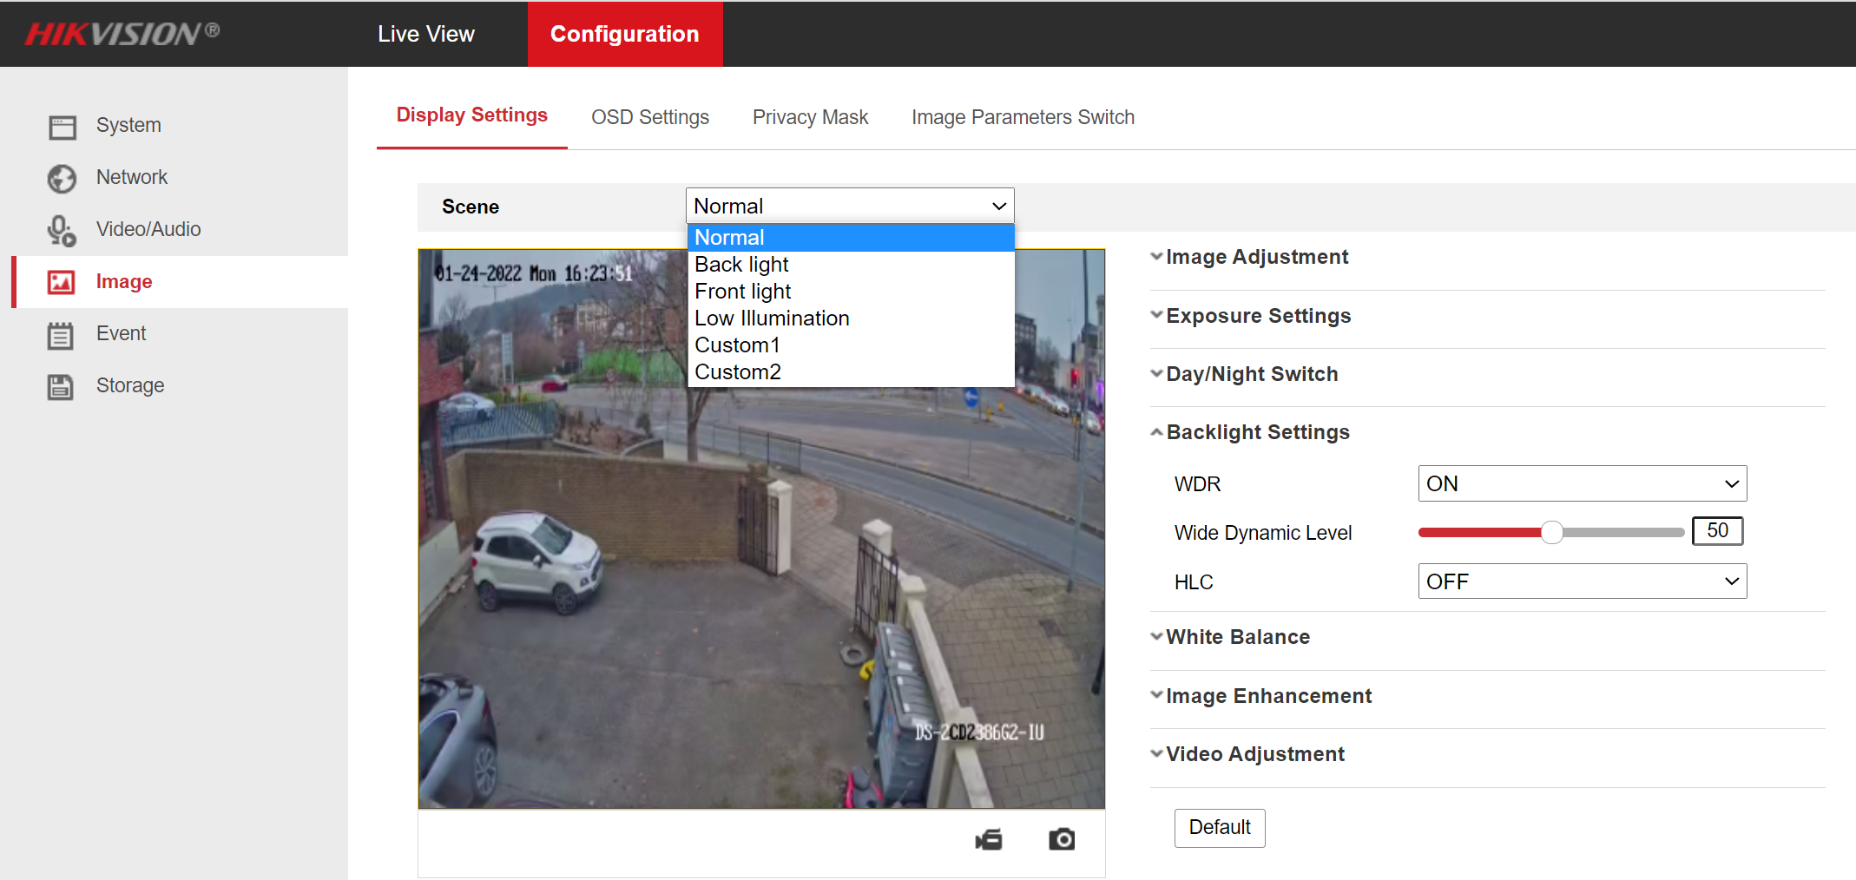Click the Video/Audio microphone icon
This screenshot has height=880, width=1856.
(x=62, y=231)
